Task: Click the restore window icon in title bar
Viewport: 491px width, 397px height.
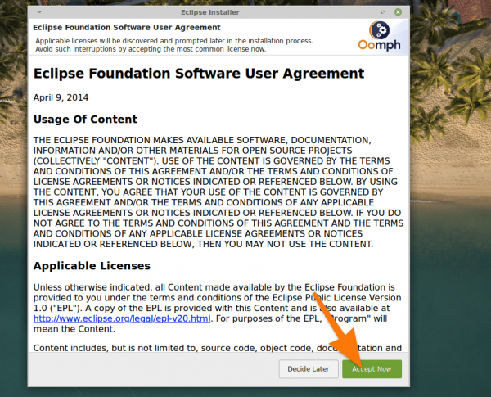Action: tap(383, 12)
